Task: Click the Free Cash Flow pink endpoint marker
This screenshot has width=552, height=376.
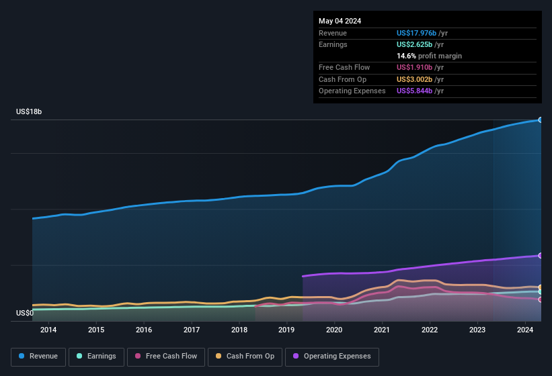Action: pyautogui.click(x=541, y=299)
